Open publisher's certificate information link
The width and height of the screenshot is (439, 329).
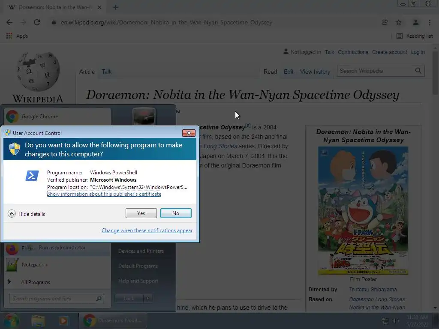(104, 194)
